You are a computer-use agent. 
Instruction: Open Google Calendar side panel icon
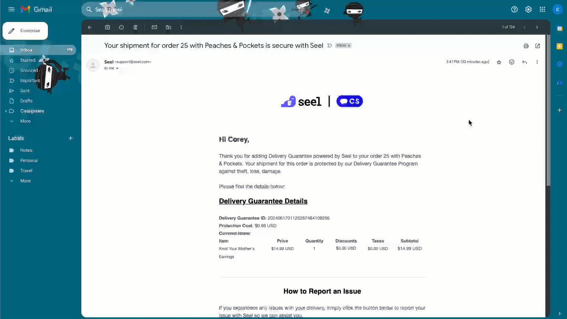559,28
